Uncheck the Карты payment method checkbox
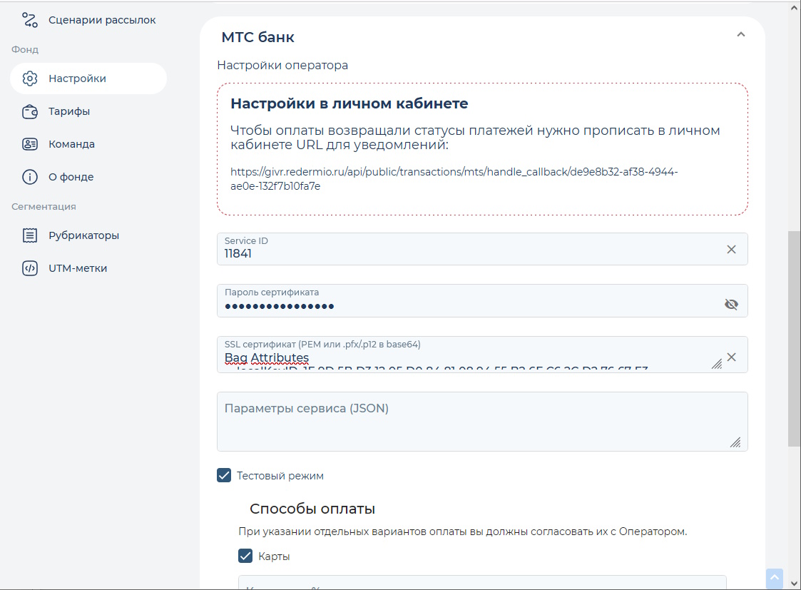Image resolution: width=801 pixels, height=590 pixels. pyautogui.click(x=245, y=556)
